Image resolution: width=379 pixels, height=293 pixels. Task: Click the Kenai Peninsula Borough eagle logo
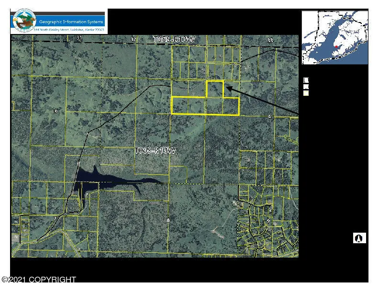pyautogui.click(x=23, y=22)
